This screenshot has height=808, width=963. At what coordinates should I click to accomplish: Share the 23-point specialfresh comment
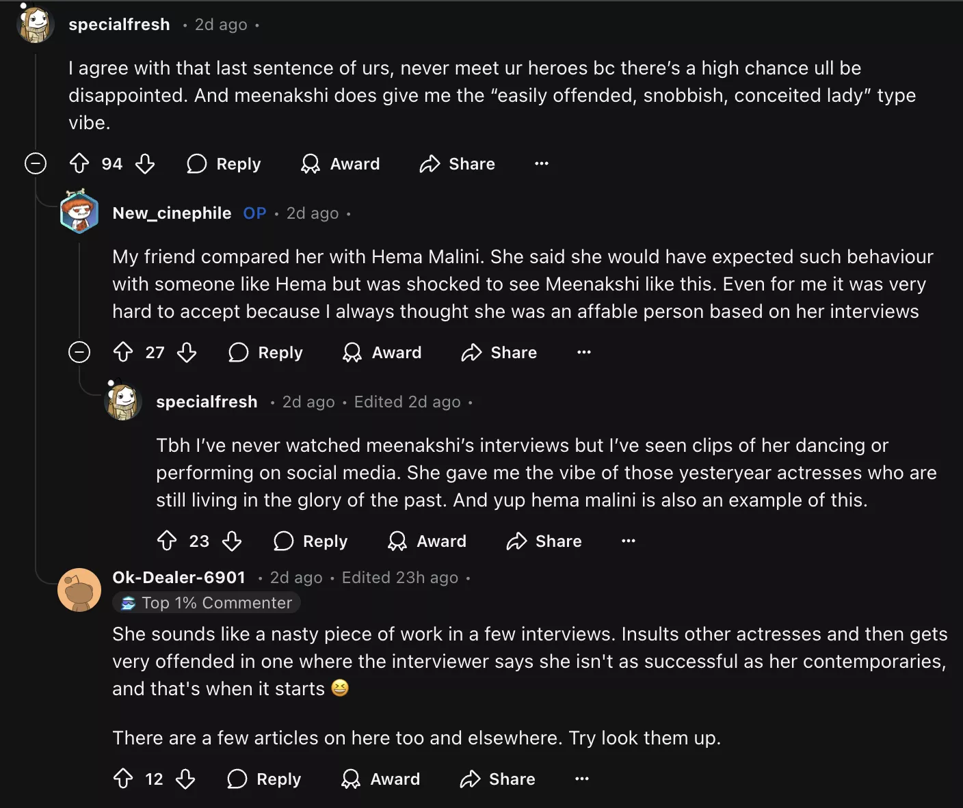[x=544, y=541]
